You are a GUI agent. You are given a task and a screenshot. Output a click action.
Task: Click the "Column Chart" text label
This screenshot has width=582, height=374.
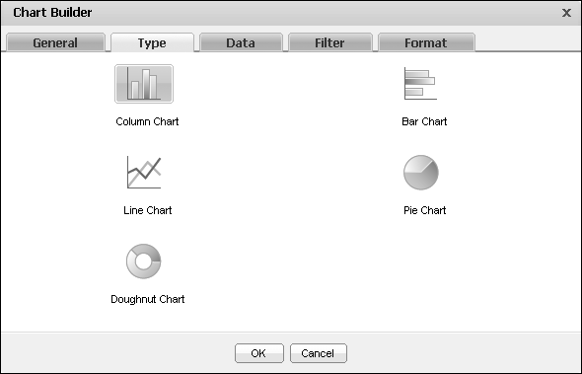click(147, 121)
